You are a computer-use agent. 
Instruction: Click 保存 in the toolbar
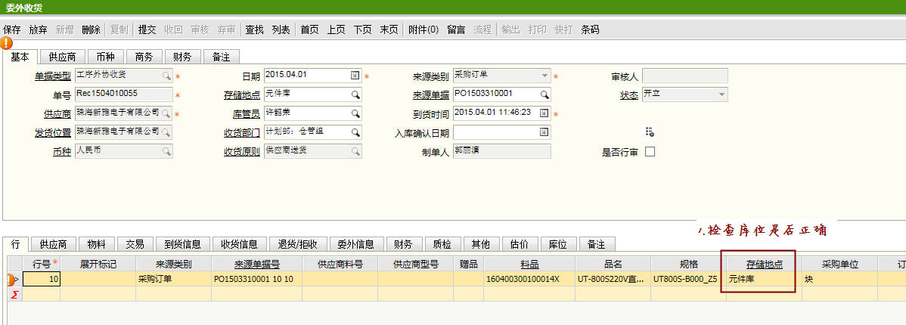tap(12, 29)
